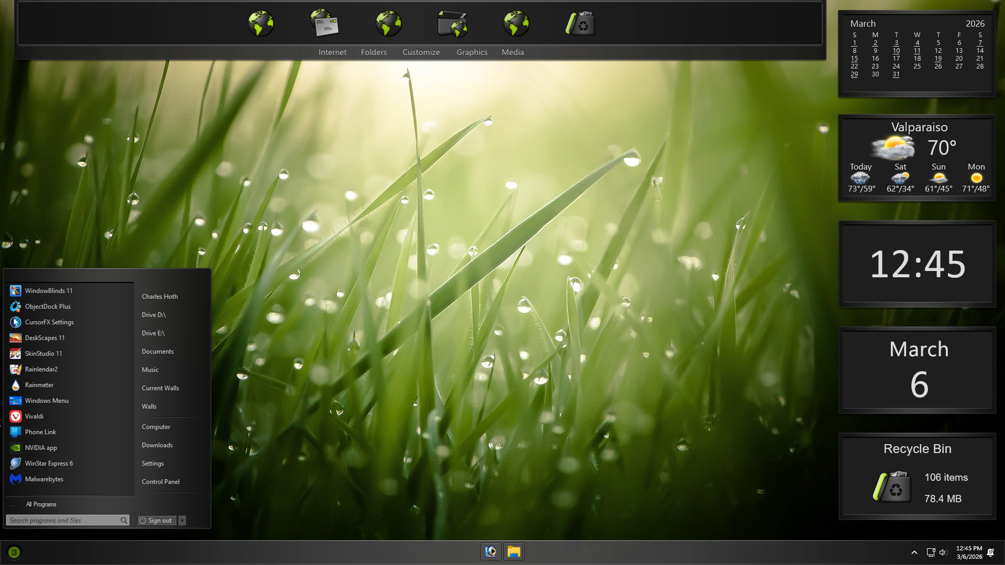Select the Folders dock tab
The height and width of the screenshot is (565, 1005).
coord(374,52)
